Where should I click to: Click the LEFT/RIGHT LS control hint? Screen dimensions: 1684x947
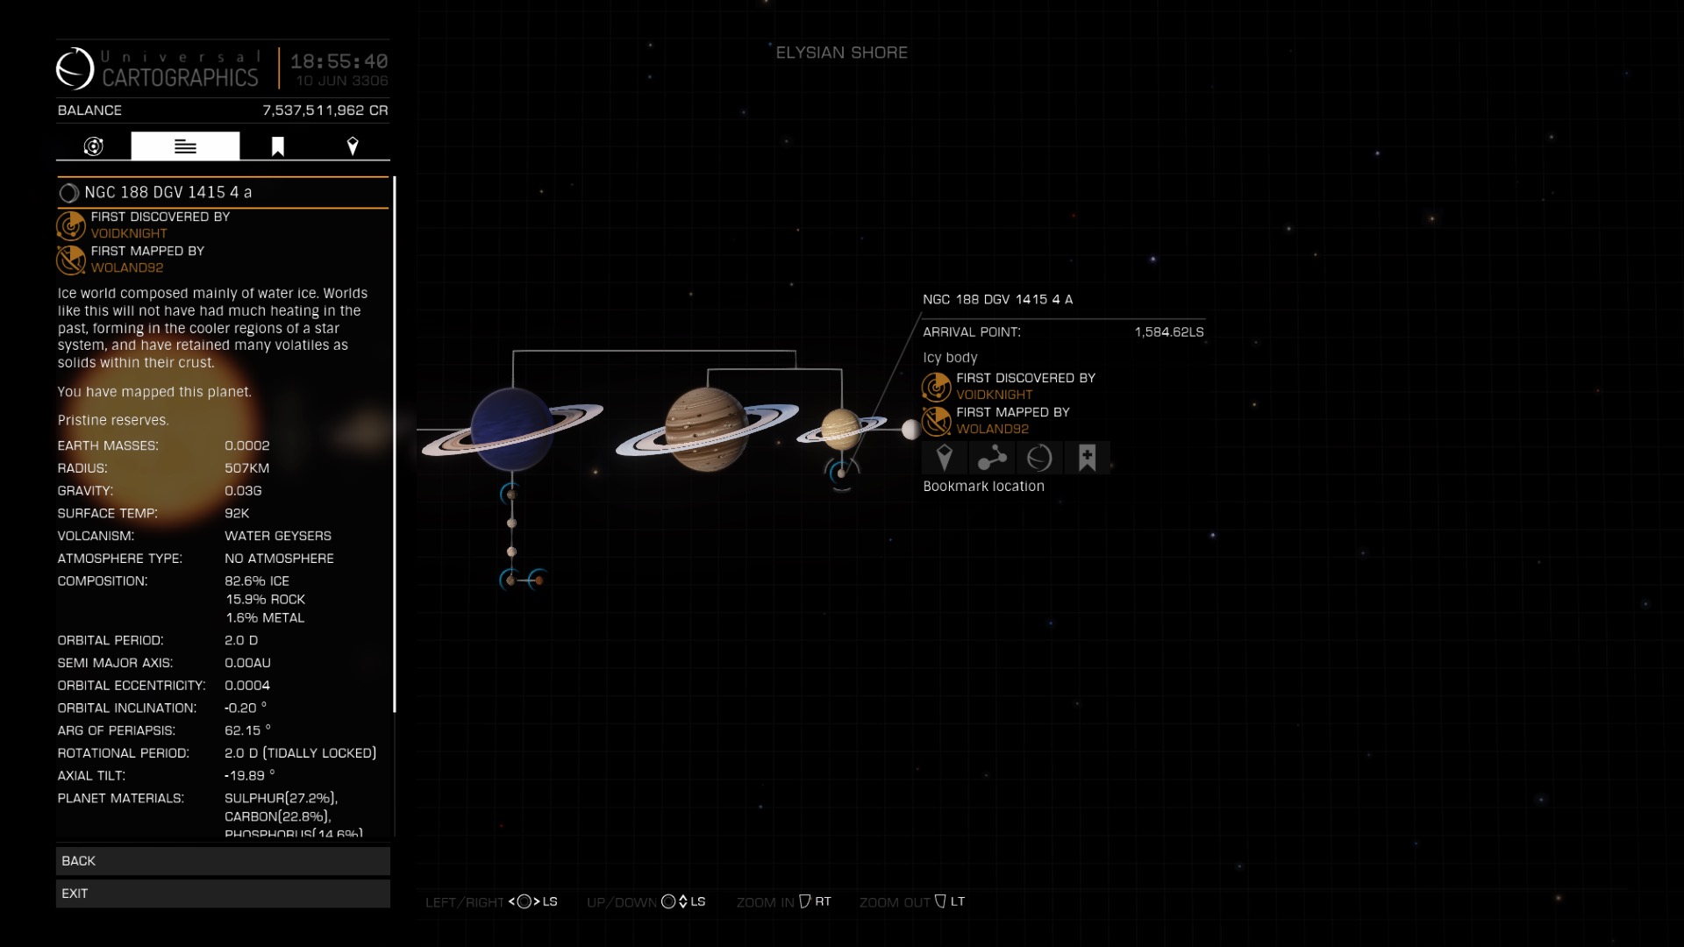[492, 901]
